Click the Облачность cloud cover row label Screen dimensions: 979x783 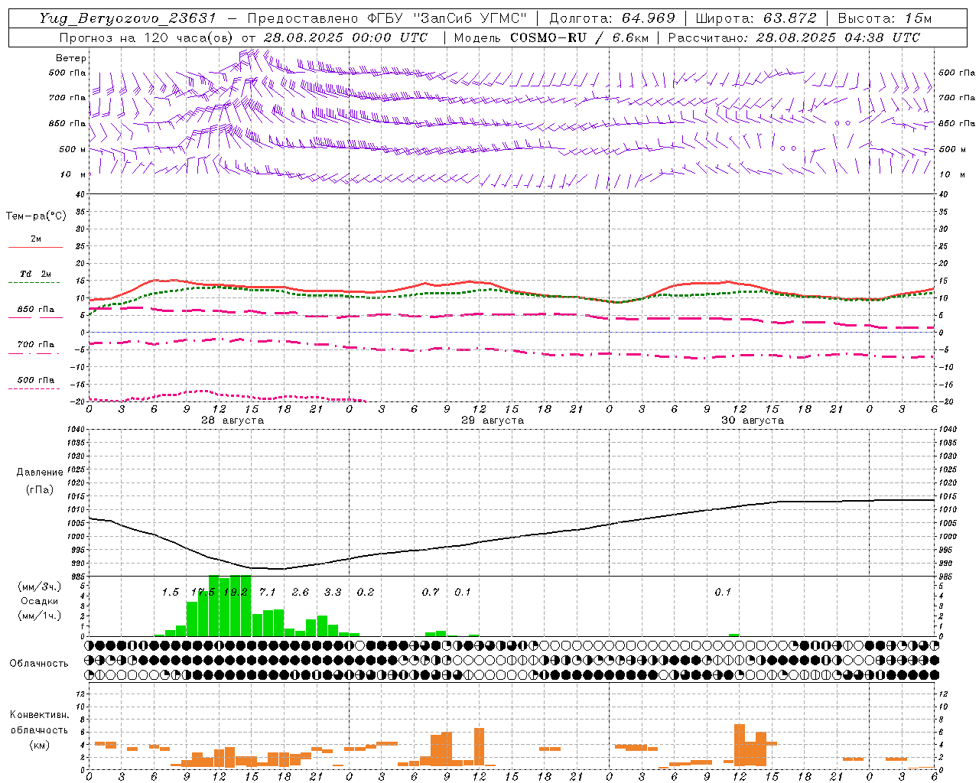(39, 664)
